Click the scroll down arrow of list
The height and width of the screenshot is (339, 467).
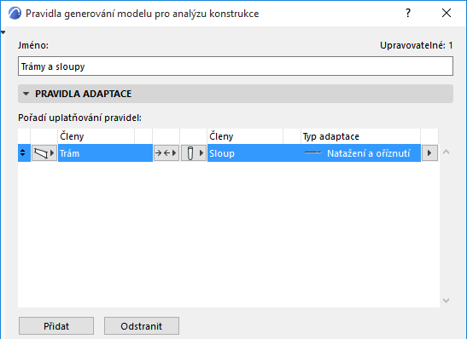[446, 301]
